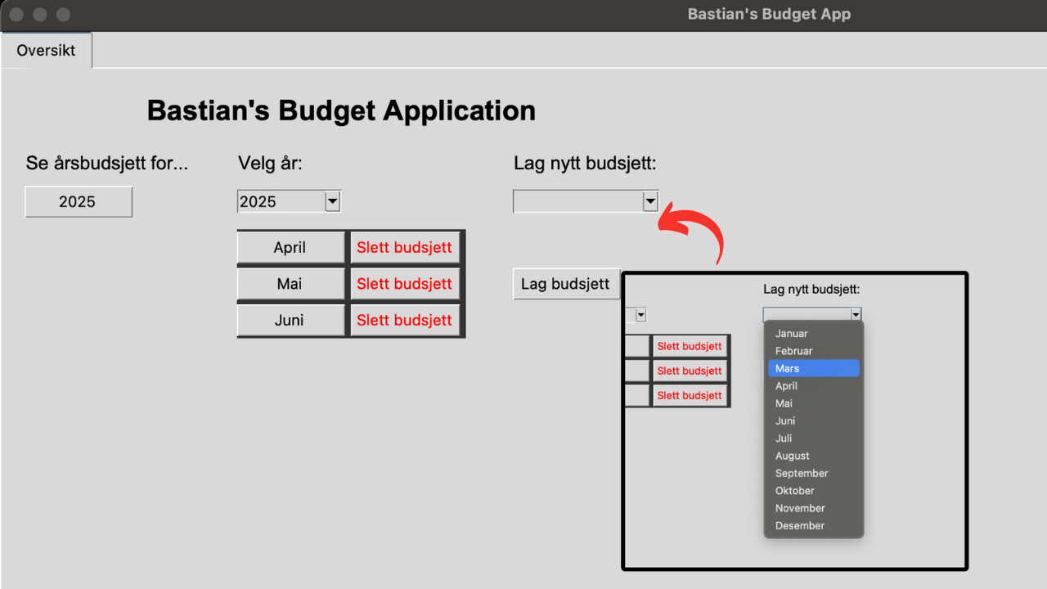Click the Bastian's Budget Application heading
The height and width of the screenshot is (589, 1047).
tap(341, 110)
